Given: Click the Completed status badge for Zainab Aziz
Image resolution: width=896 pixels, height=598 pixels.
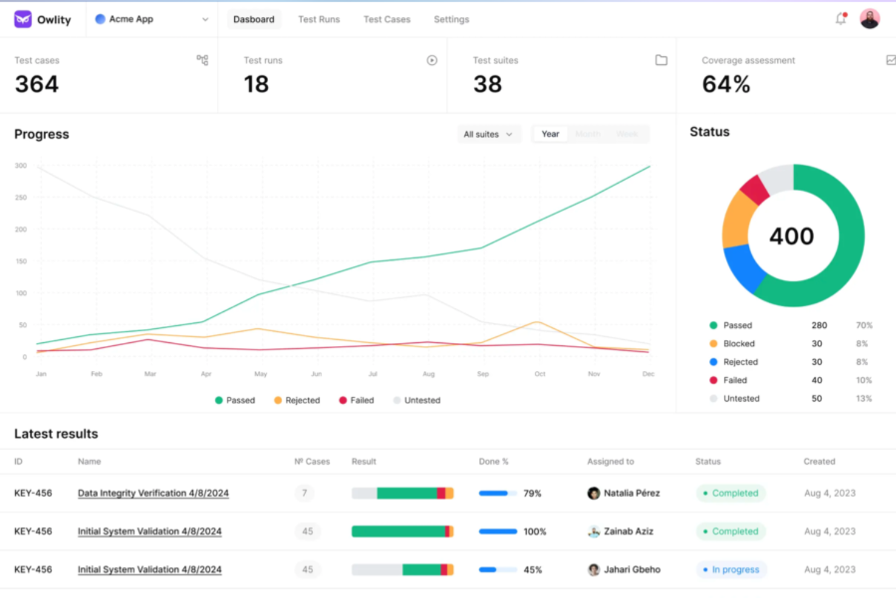Looking at the screenshot, I should pos(731,531).
